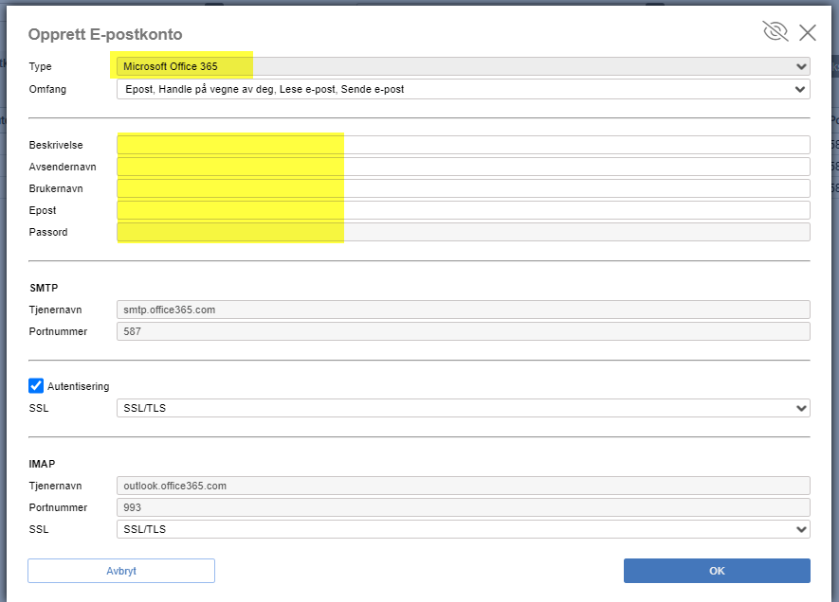
Task: Click the Avbryt button
Action: [121, 571]
